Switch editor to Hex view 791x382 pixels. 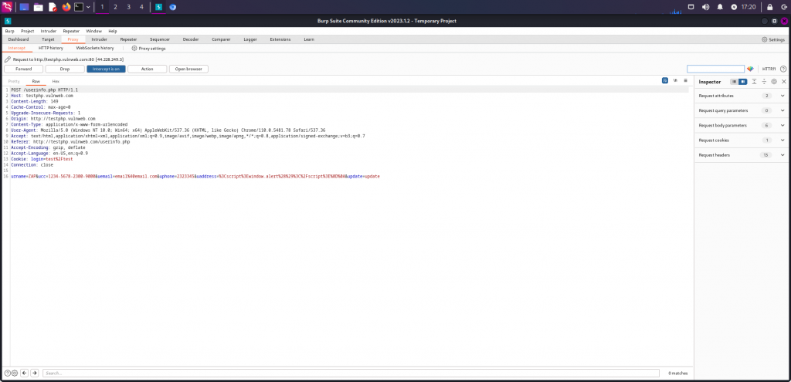(x=56, y=81)
